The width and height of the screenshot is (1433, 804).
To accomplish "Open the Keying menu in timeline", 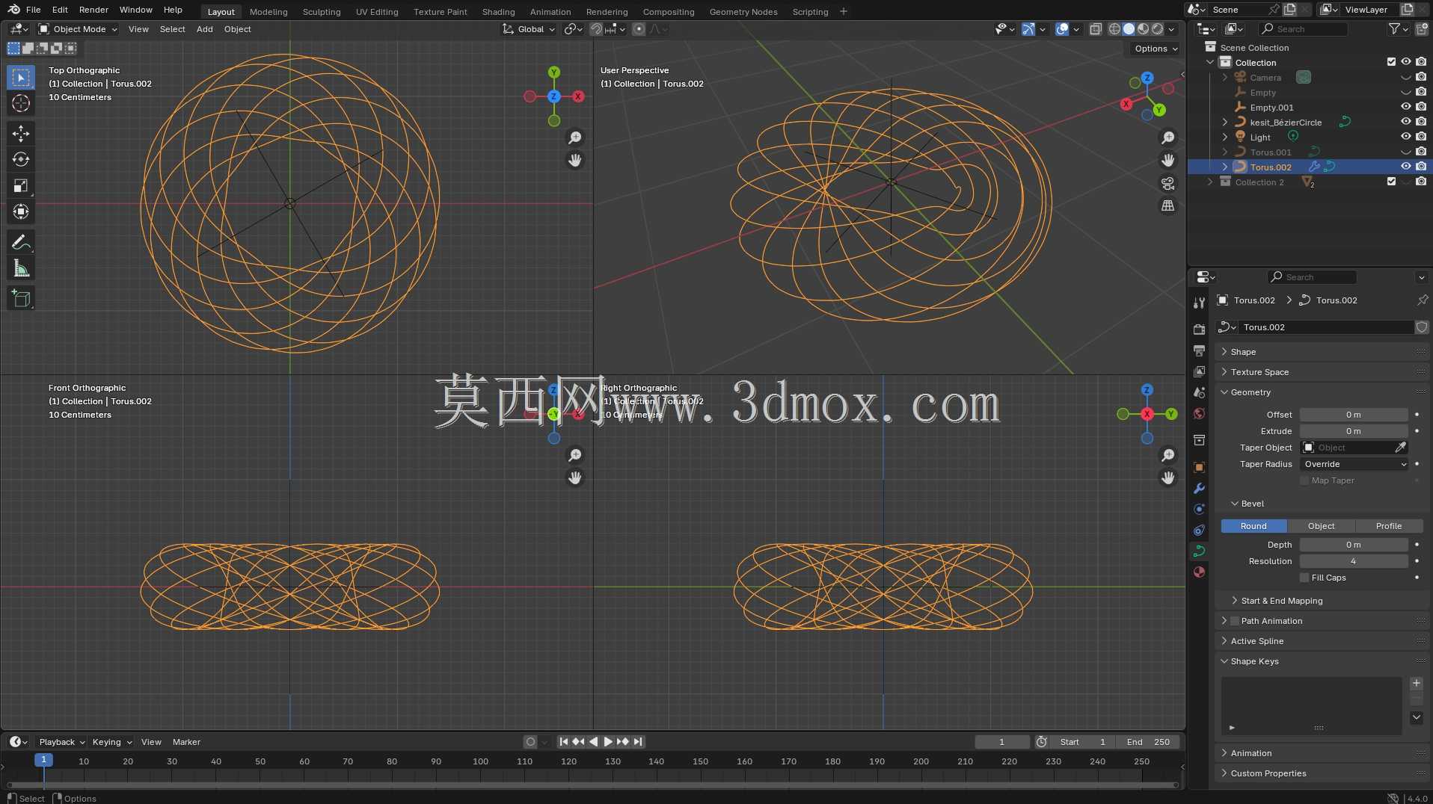I will click(x=111, y=742).
